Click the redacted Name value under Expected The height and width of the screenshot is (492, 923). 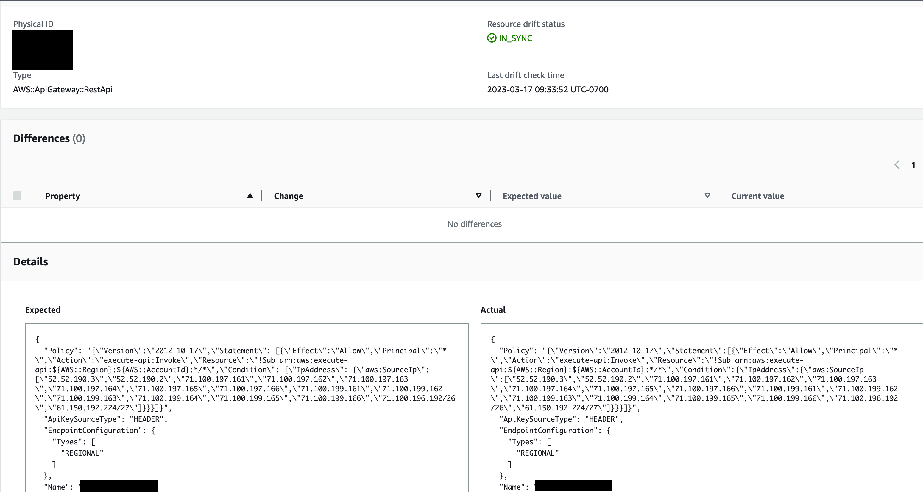coord(119,487)
